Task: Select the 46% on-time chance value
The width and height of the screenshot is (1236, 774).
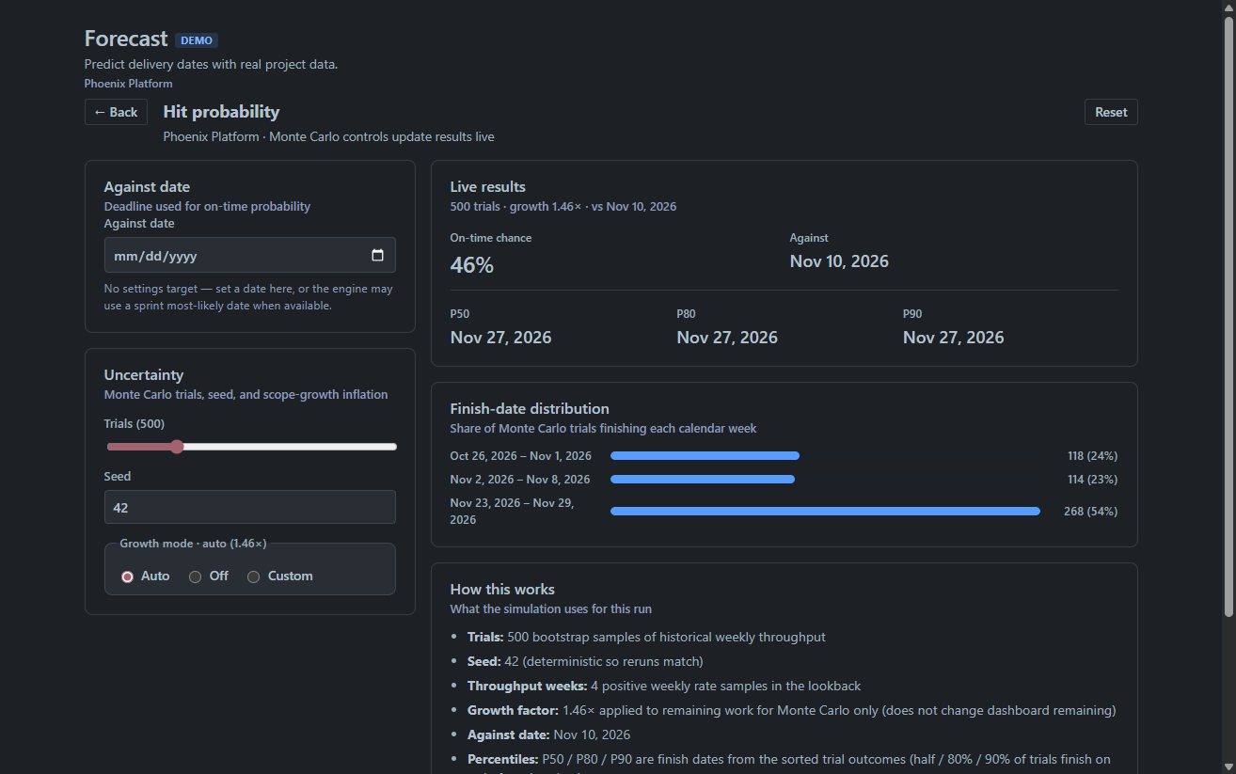Action: 472,265
